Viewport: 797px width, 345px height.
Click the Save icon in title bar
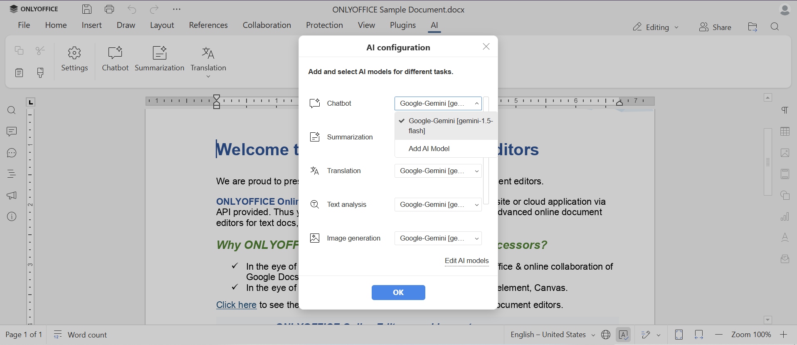tap(87, 9)
